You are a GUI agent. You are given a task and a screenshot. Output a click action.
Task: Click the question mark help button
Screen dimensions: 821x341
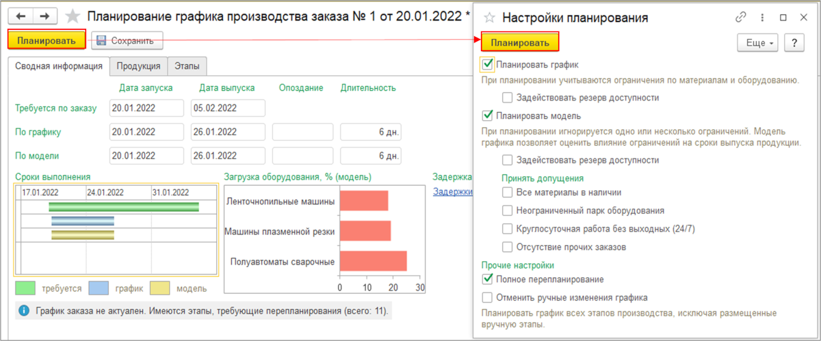coord(794,42)
